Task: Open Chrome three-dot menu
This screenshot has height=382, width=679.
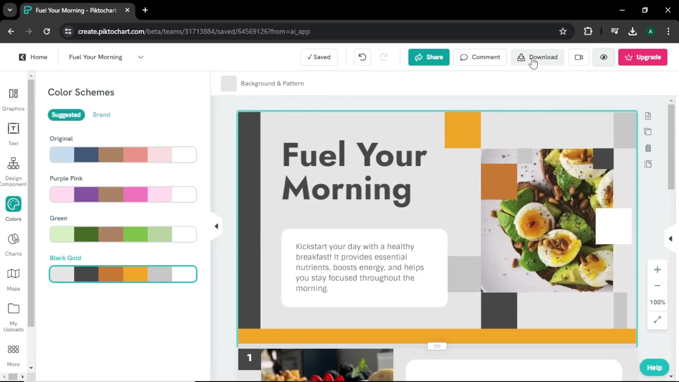Action: point(668,31)
